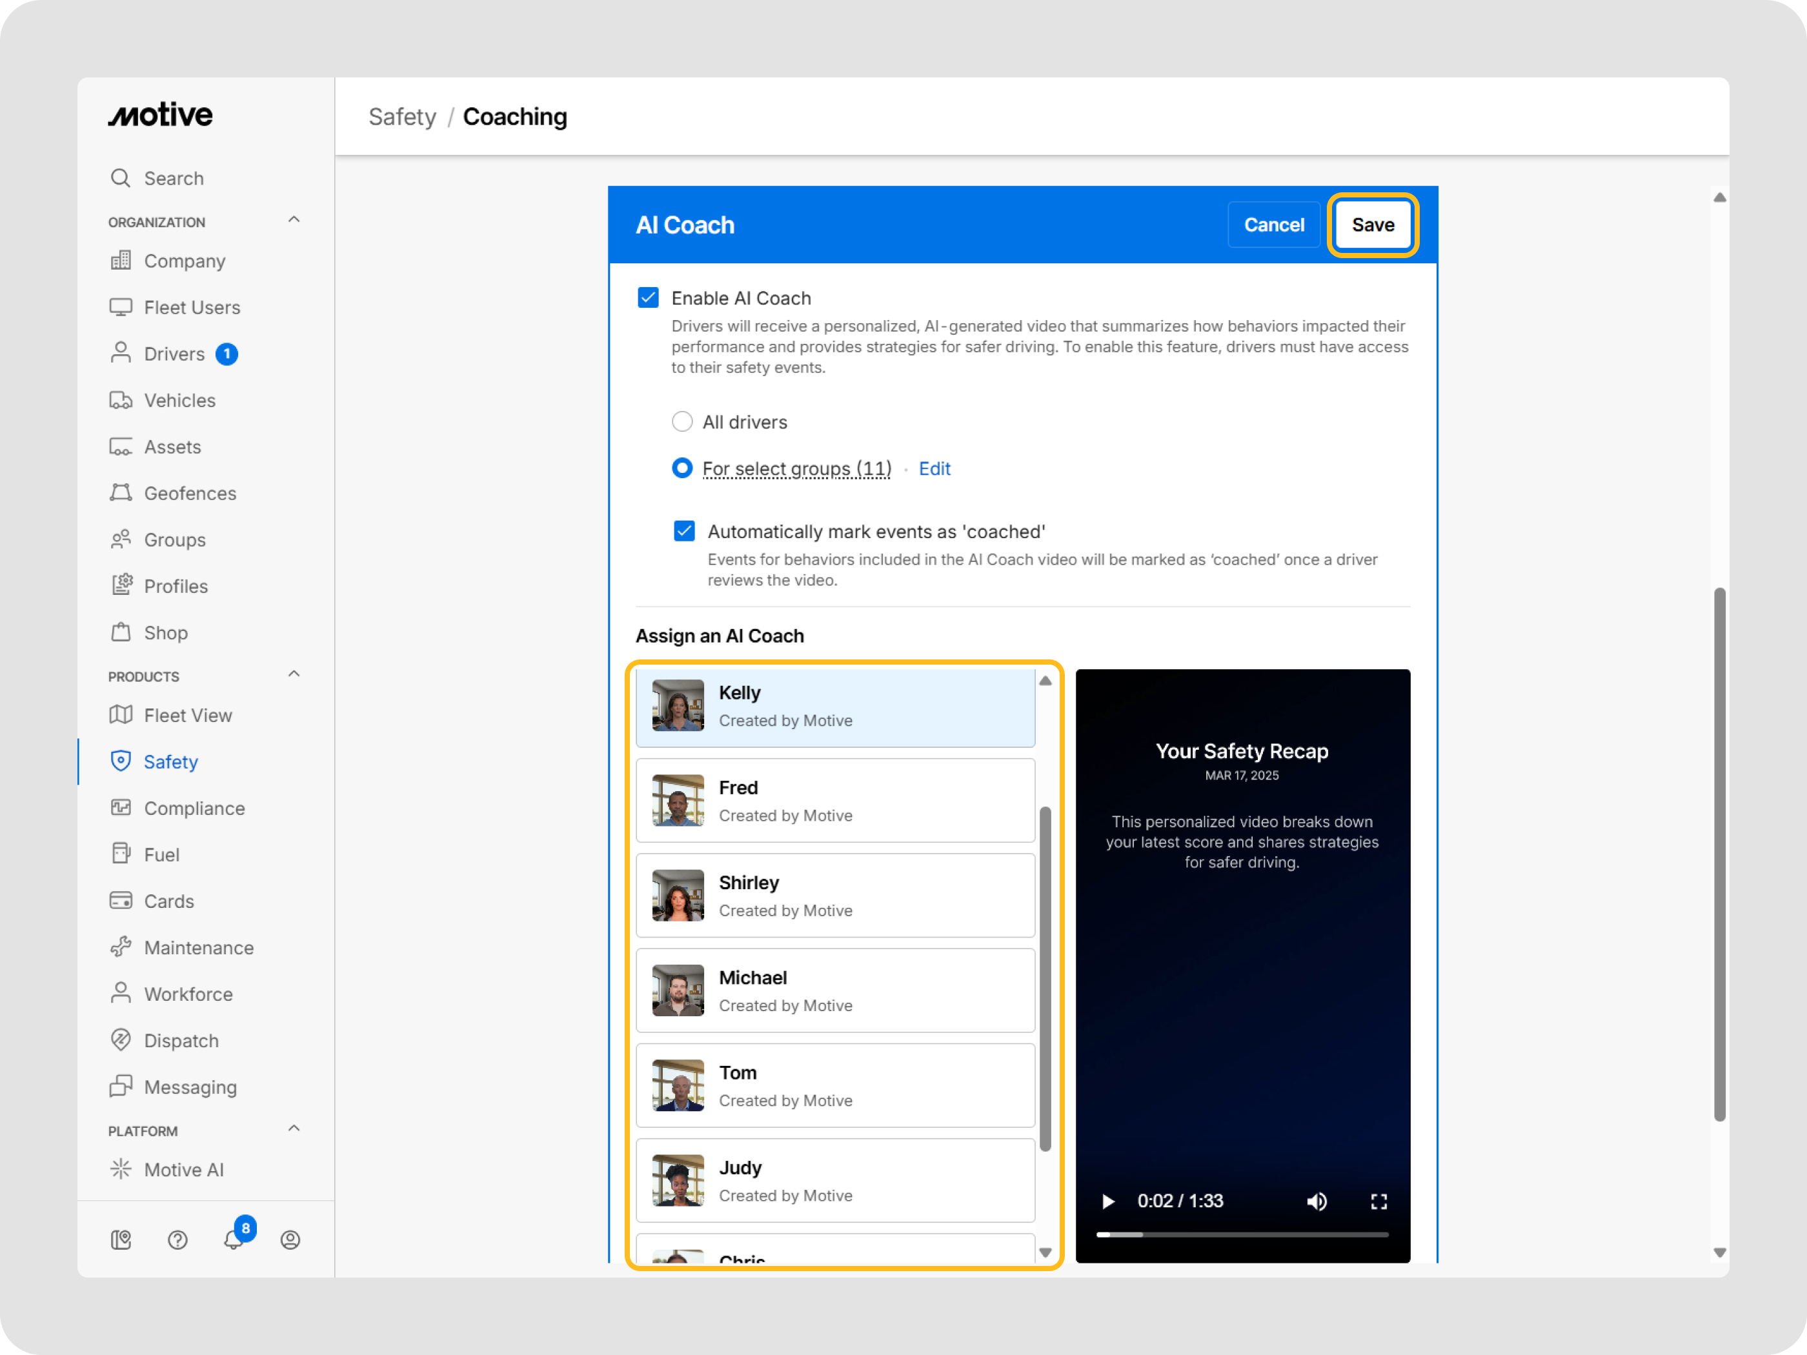Click page scrollbar up arrow

point(1720,197)
